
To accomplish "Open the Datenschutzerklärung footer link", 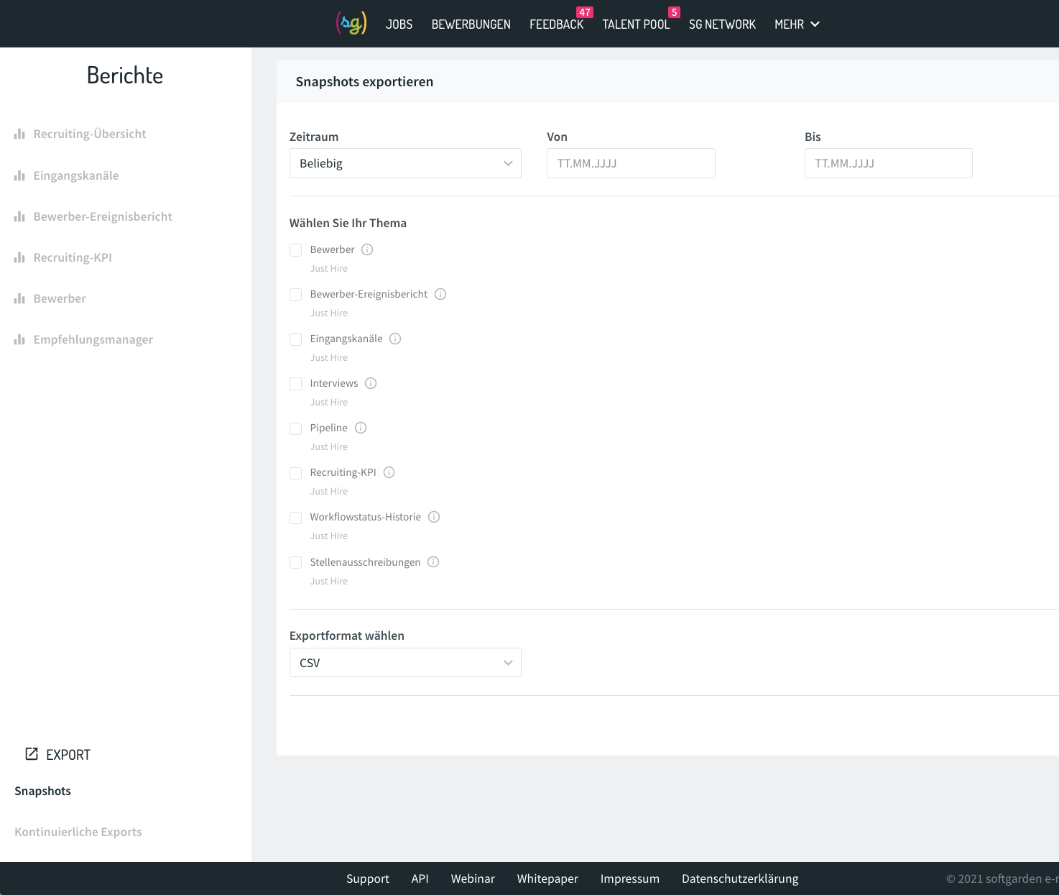I will [x=740, y=878].
